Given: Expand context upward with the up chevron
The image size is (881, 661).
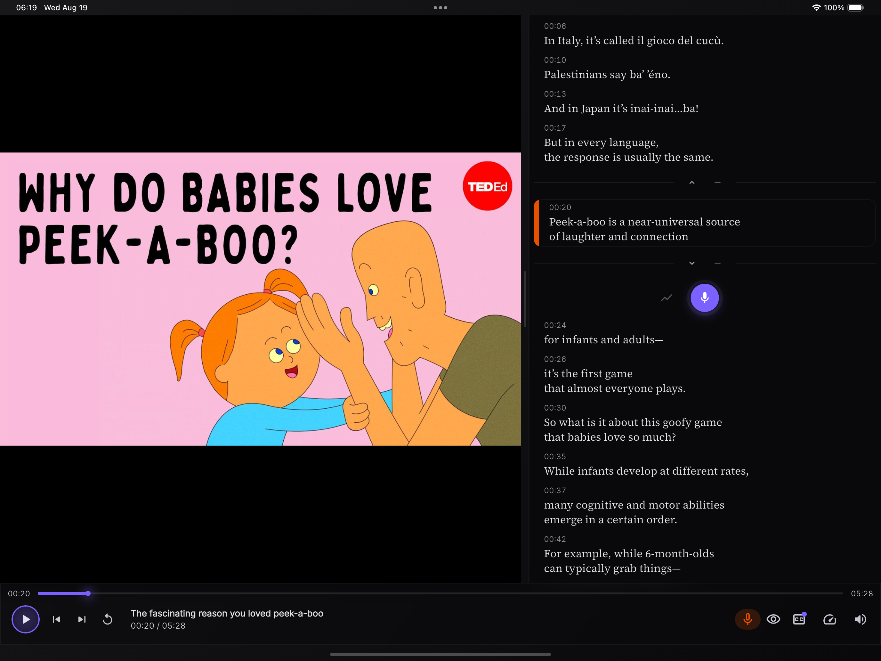Looking at the screenshot, I should (692, 183).
